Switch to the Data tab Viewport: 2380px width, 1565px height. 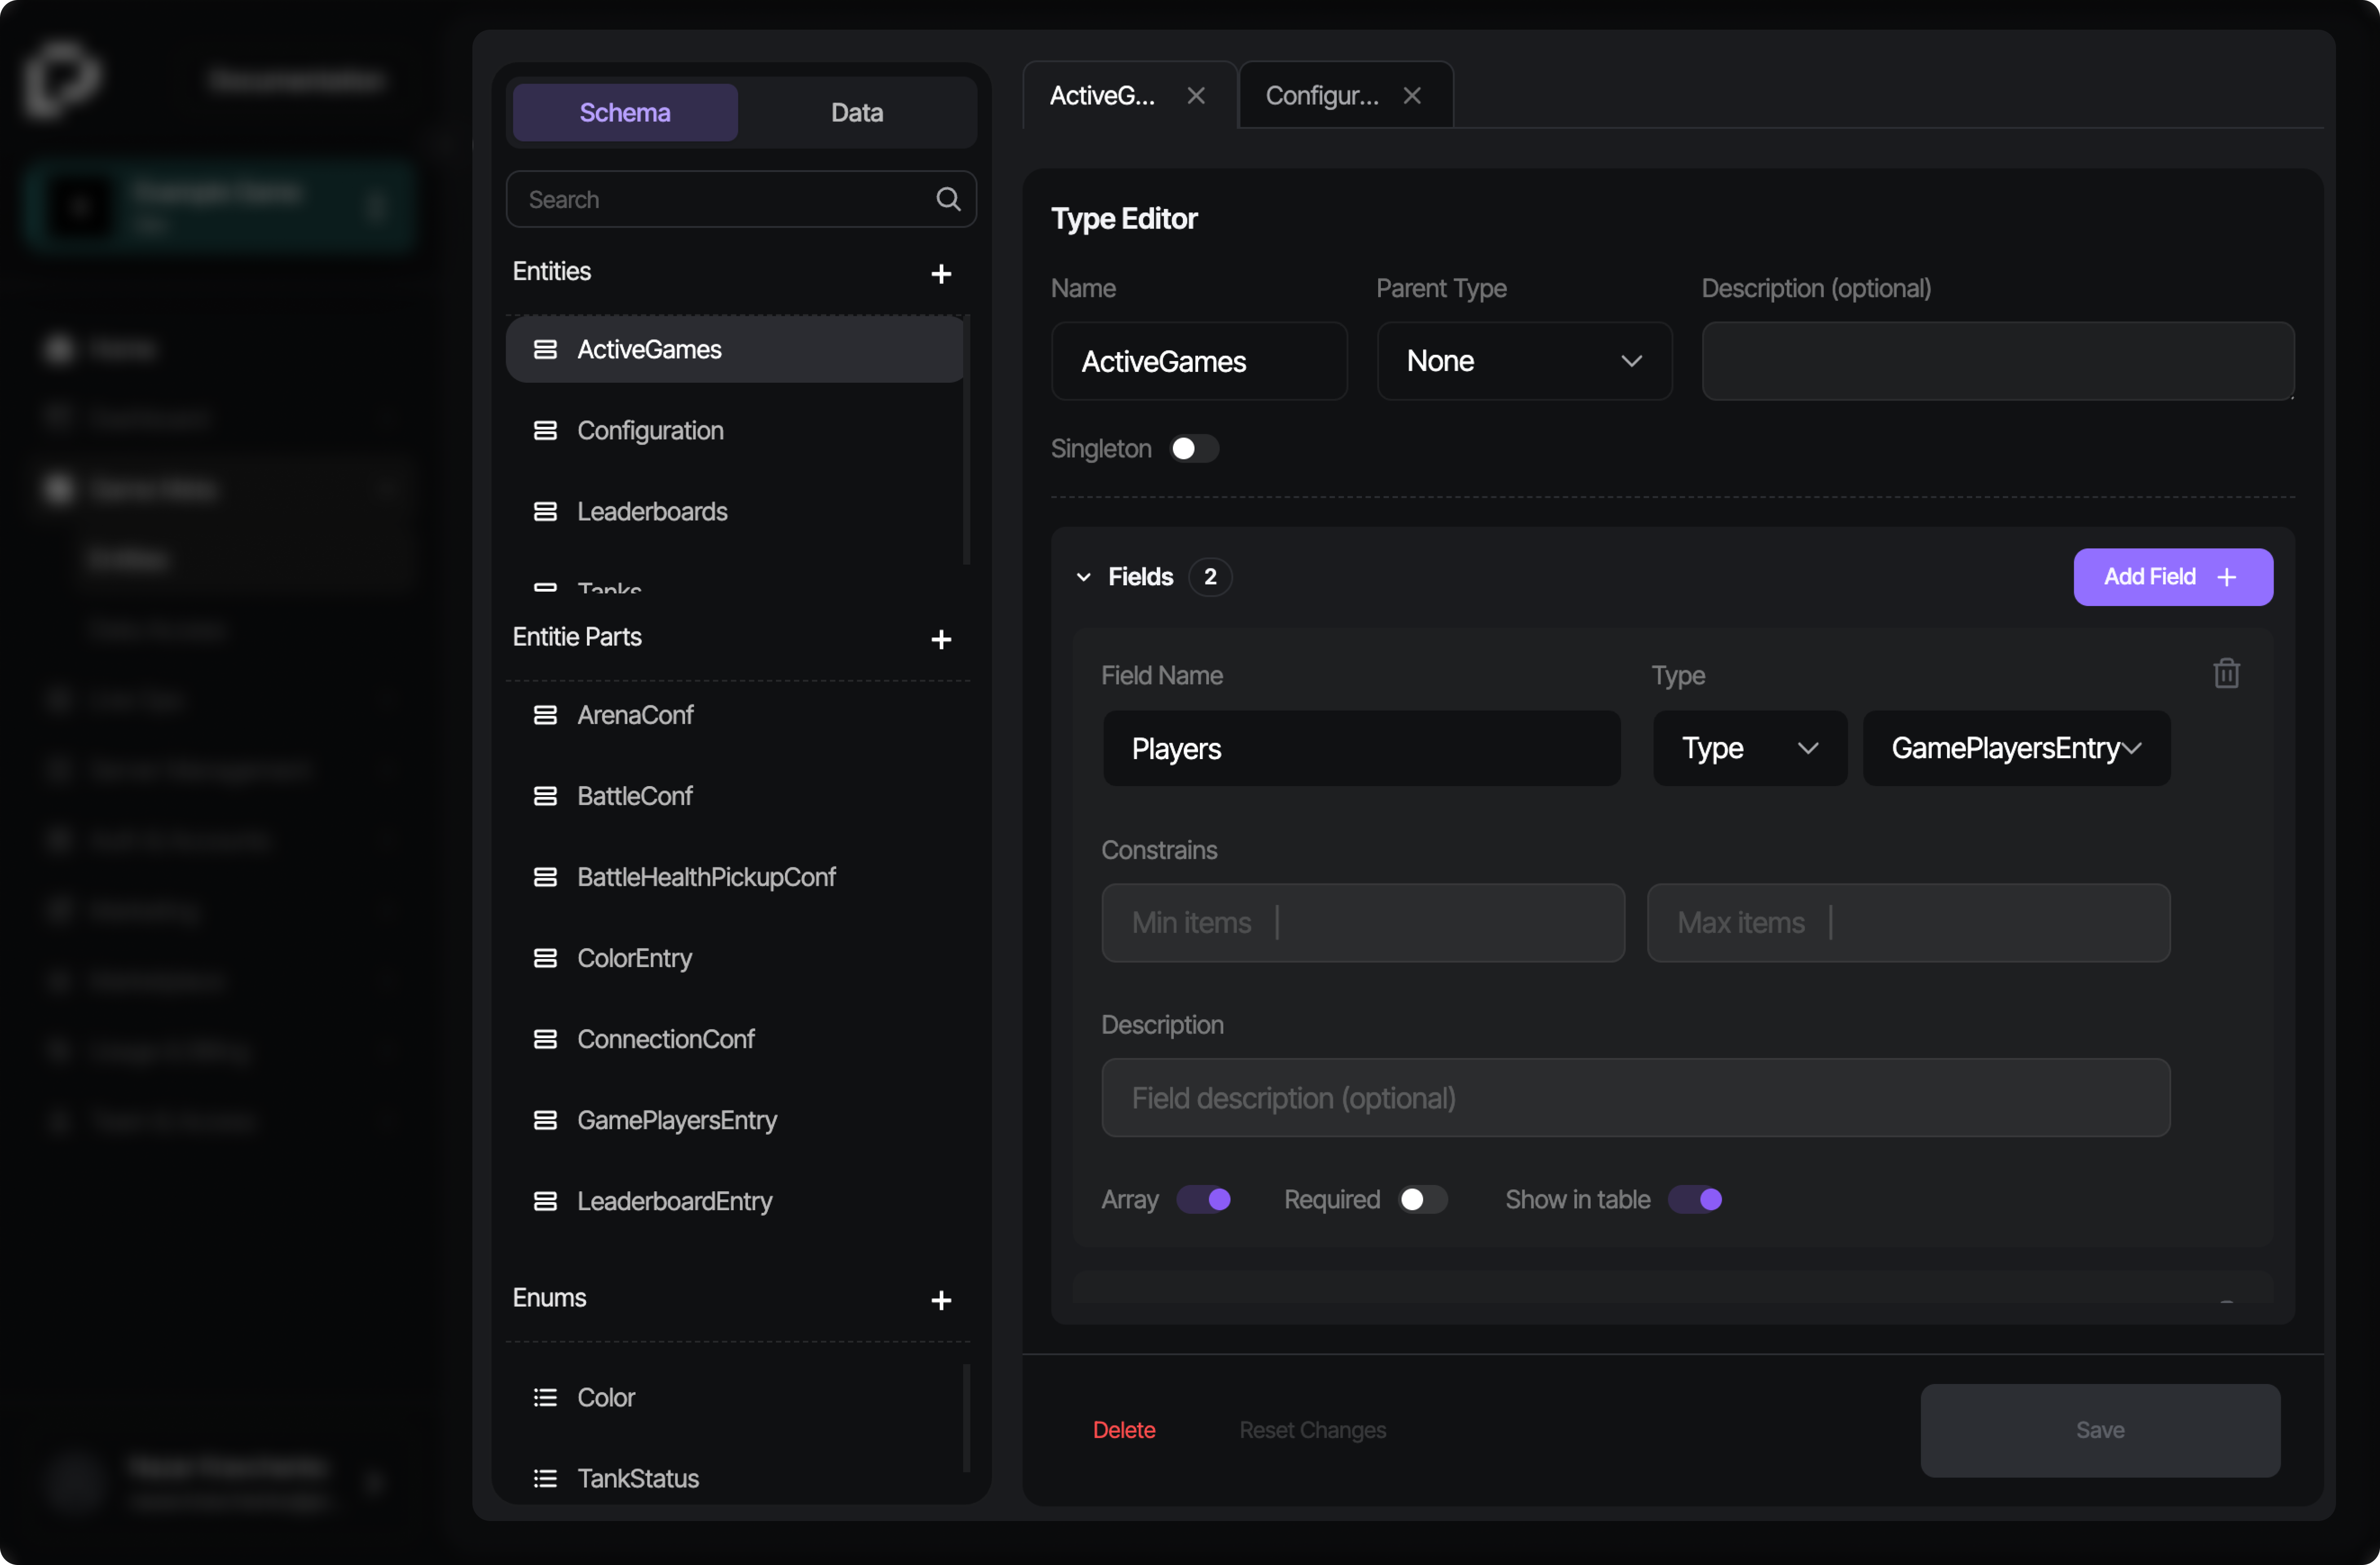point(856,112)
